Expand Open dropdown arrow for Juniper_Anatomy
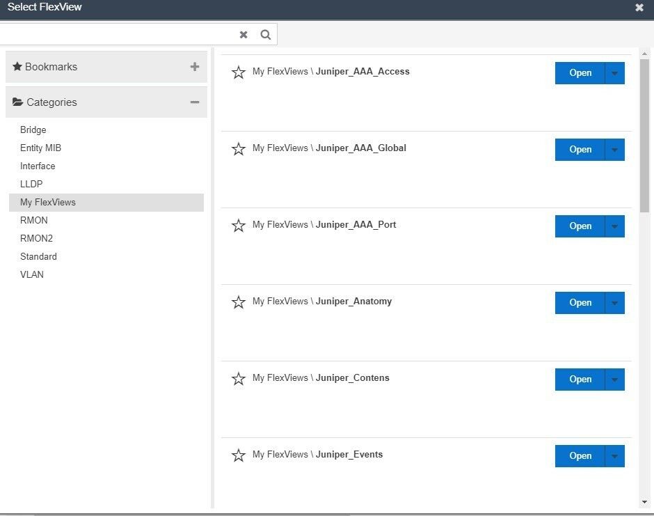The width and height of the screenshot is (654, 516). [615, 303]
